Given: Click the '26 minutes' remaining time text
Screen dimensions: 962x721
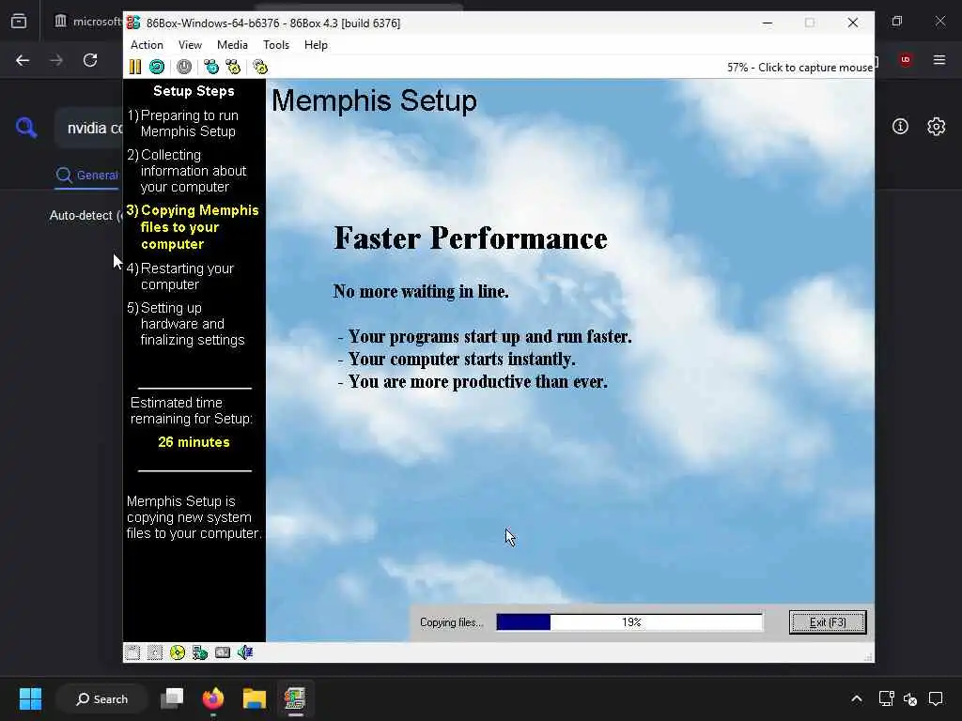Looking at the screenshot, I should pyautogui.click(x=194, y=442).
